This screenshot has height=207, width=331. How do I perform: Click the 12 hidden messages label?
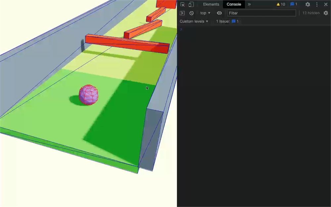point(311,13)
